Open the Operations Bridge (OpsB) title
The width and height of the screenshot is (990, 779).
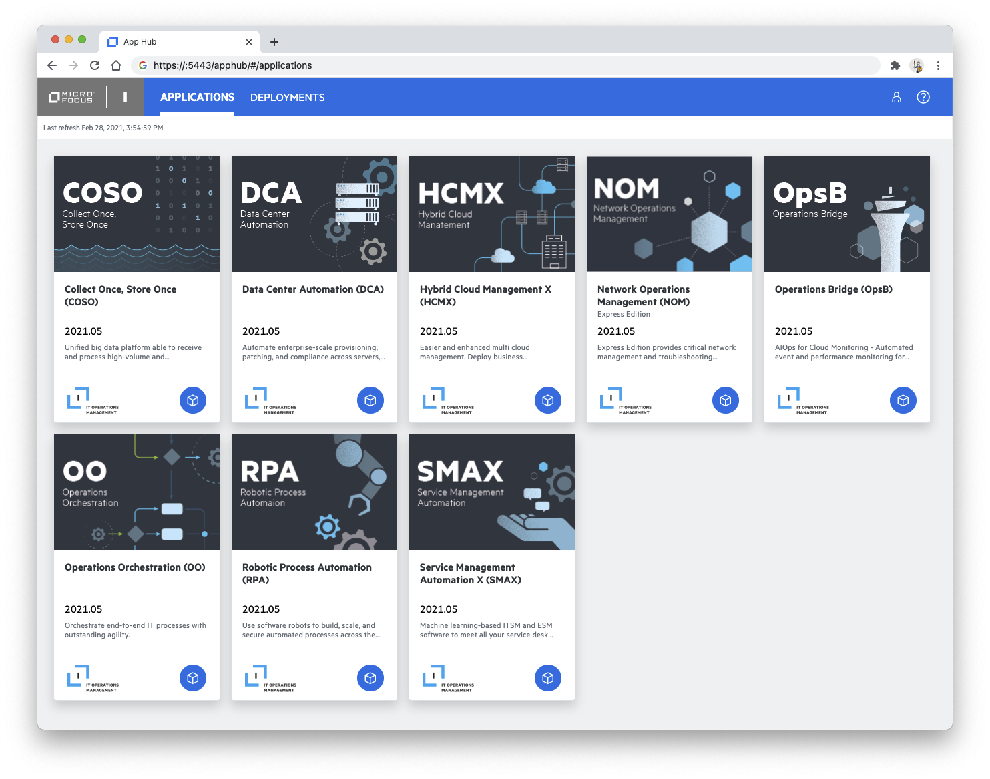pos(833,289)
